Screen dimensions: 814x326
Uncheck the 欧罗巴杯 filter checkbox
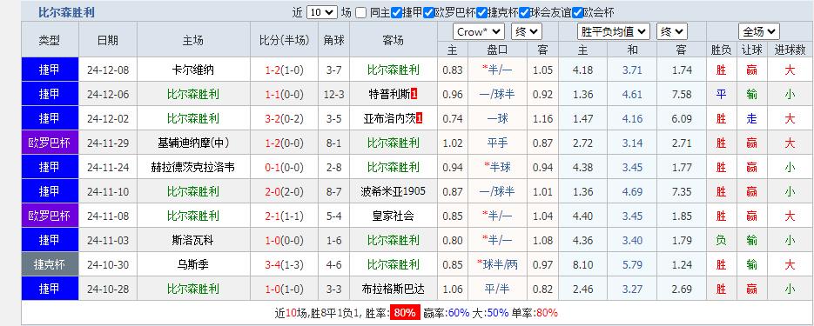[x=428, y=13]
